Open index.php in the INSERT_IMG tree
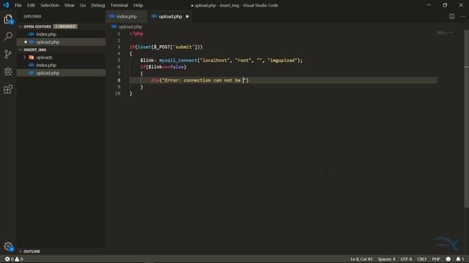 click(x=61, y=65)
